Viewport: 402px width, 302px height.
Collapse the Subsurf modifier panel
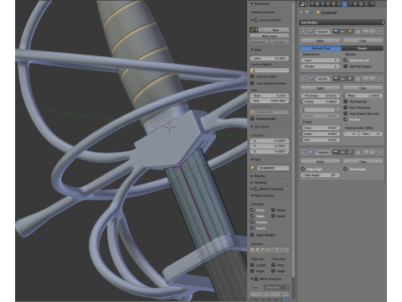point(303,31)
